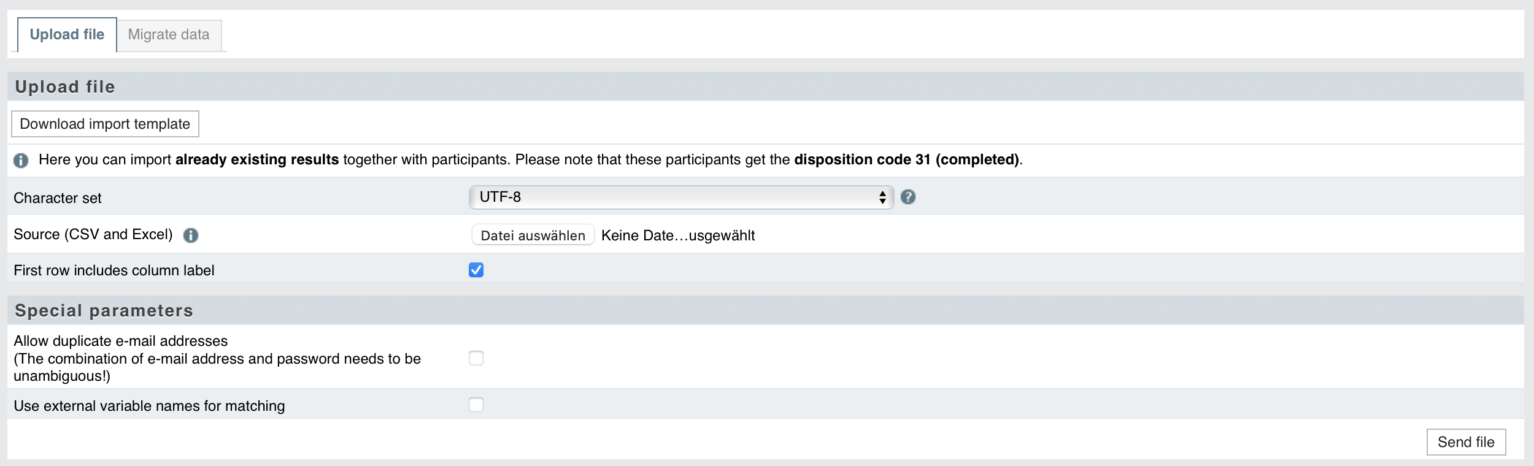1534x466 pixels.
Task: Click the First row includes column label text
Action: [x=114, y=270]
